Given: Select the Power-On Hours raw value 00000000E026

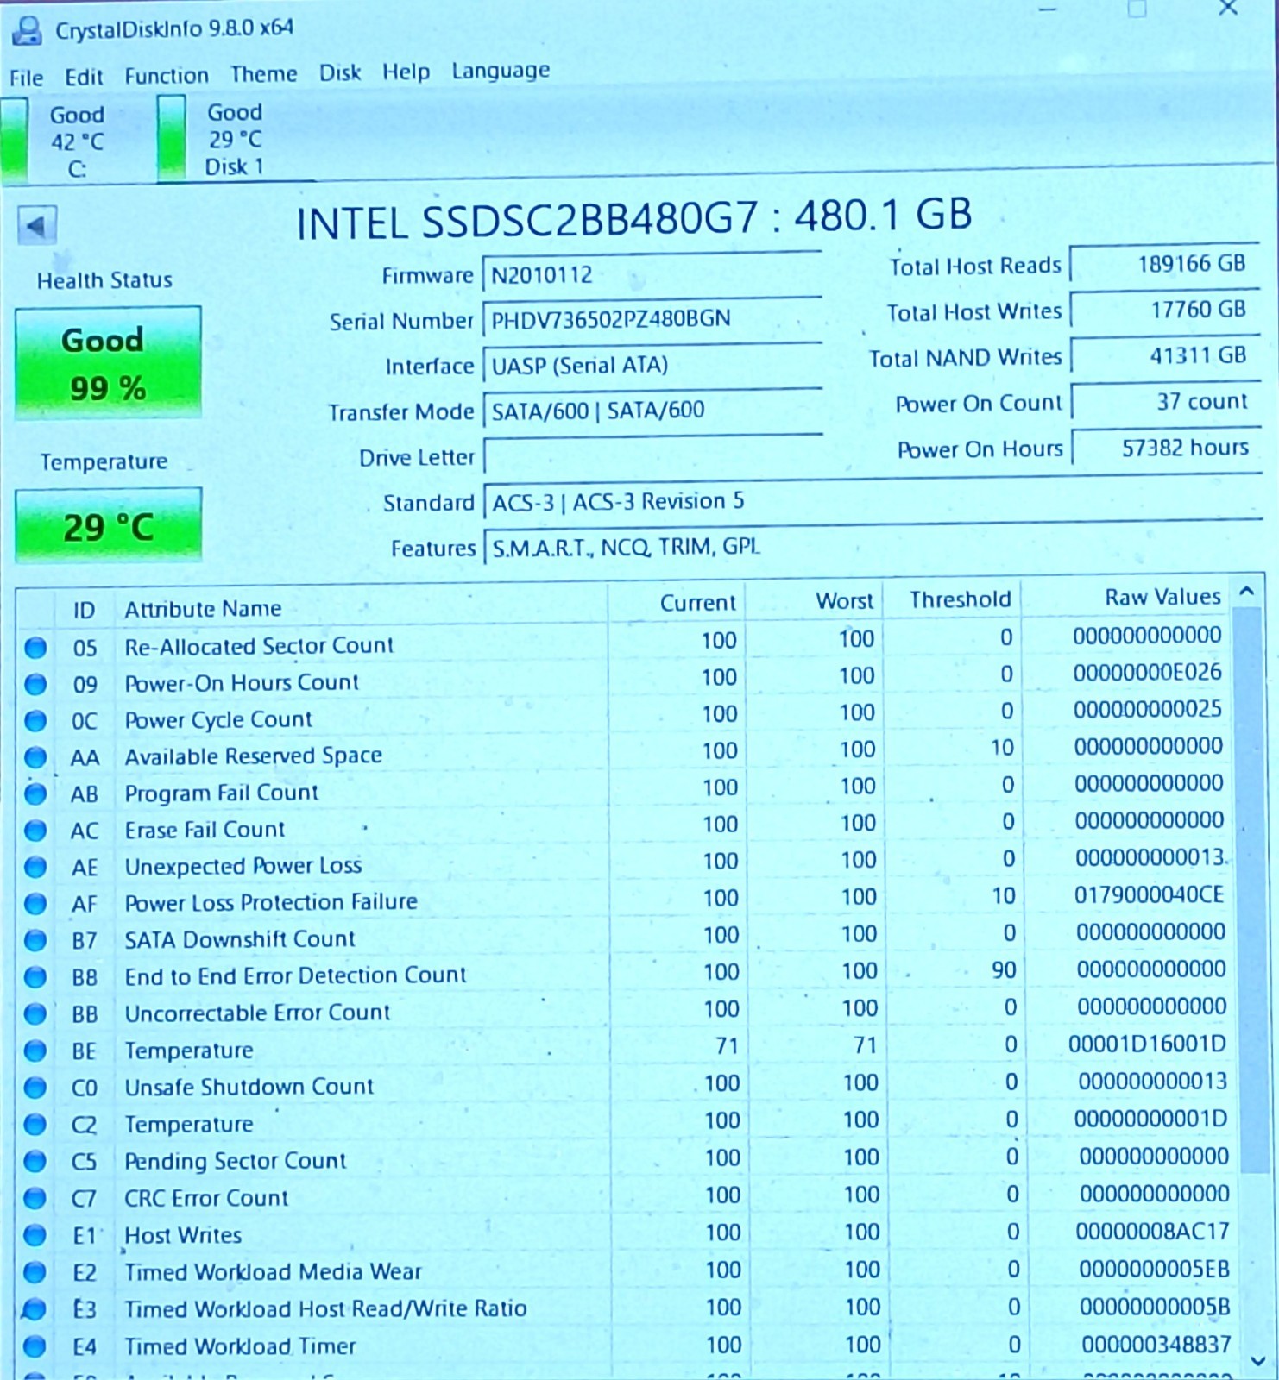Looking at the screenshot, I should tap(1148, 673).
